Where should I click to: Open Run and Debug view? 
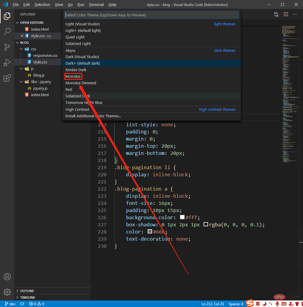pos(7,63)
